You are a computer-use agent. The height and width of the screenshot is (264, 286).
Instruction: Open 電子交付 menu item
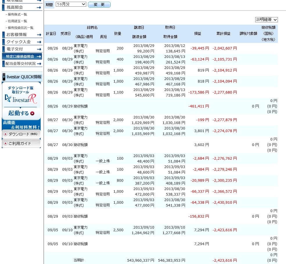[15, 49]
